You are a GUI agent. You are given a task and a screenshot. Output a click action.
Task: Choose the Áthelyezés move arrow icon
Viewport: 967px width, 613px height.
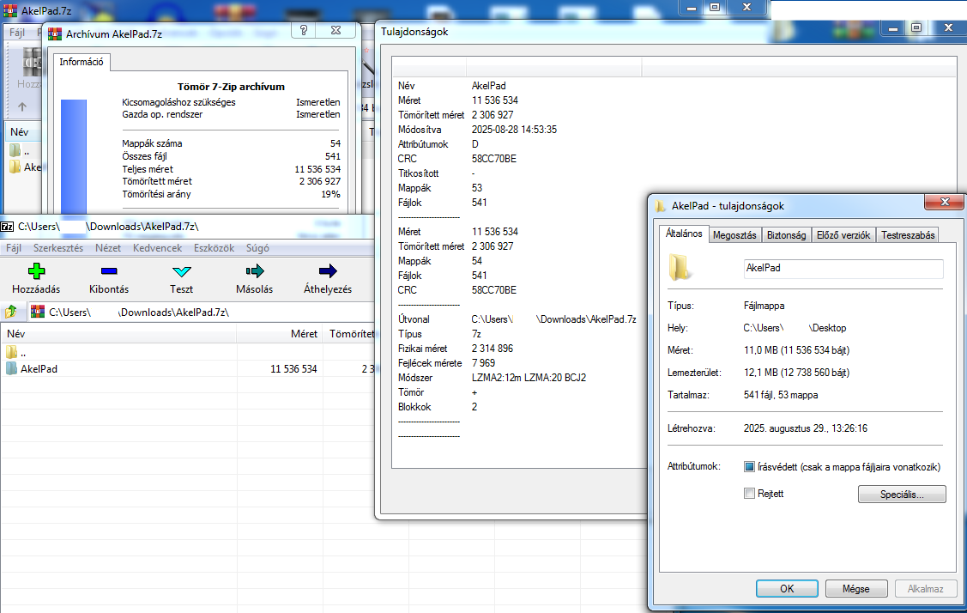pyautogui.click(x=328, y=271)
